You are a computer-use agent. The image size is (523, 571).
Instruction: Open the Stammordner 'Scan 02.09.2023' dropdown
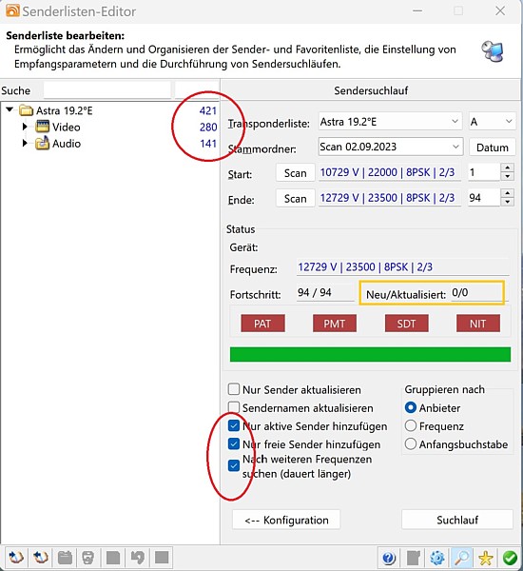click(x=391, y=147)
